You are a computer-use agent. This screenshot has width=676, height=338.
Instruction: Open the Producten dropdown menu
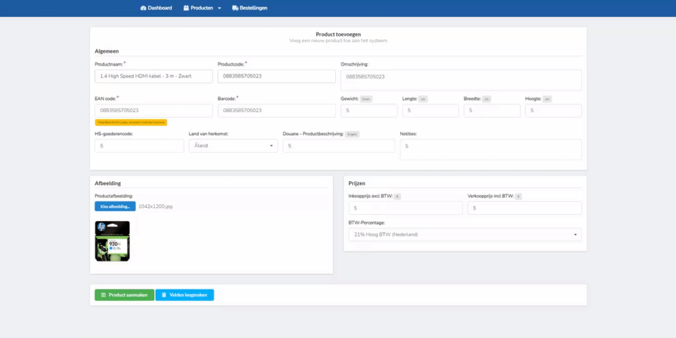(202, 7)
